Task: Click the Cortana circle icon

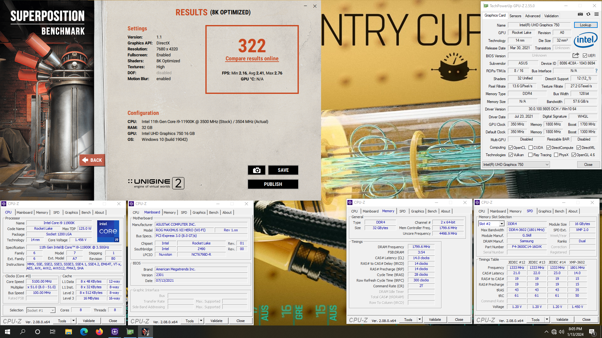Action: tap(38, 332)
